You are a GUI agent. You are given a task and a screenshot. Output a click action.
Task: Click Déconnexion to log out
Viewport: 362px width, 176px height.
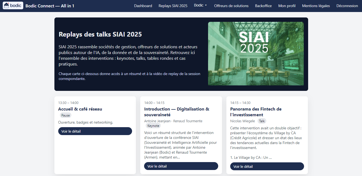click(347, 5)
